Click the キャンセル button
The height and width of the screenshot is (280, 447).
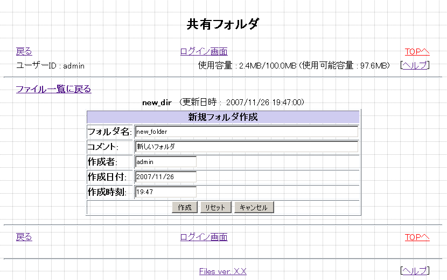pyautogui.click(x=254, y=207)
